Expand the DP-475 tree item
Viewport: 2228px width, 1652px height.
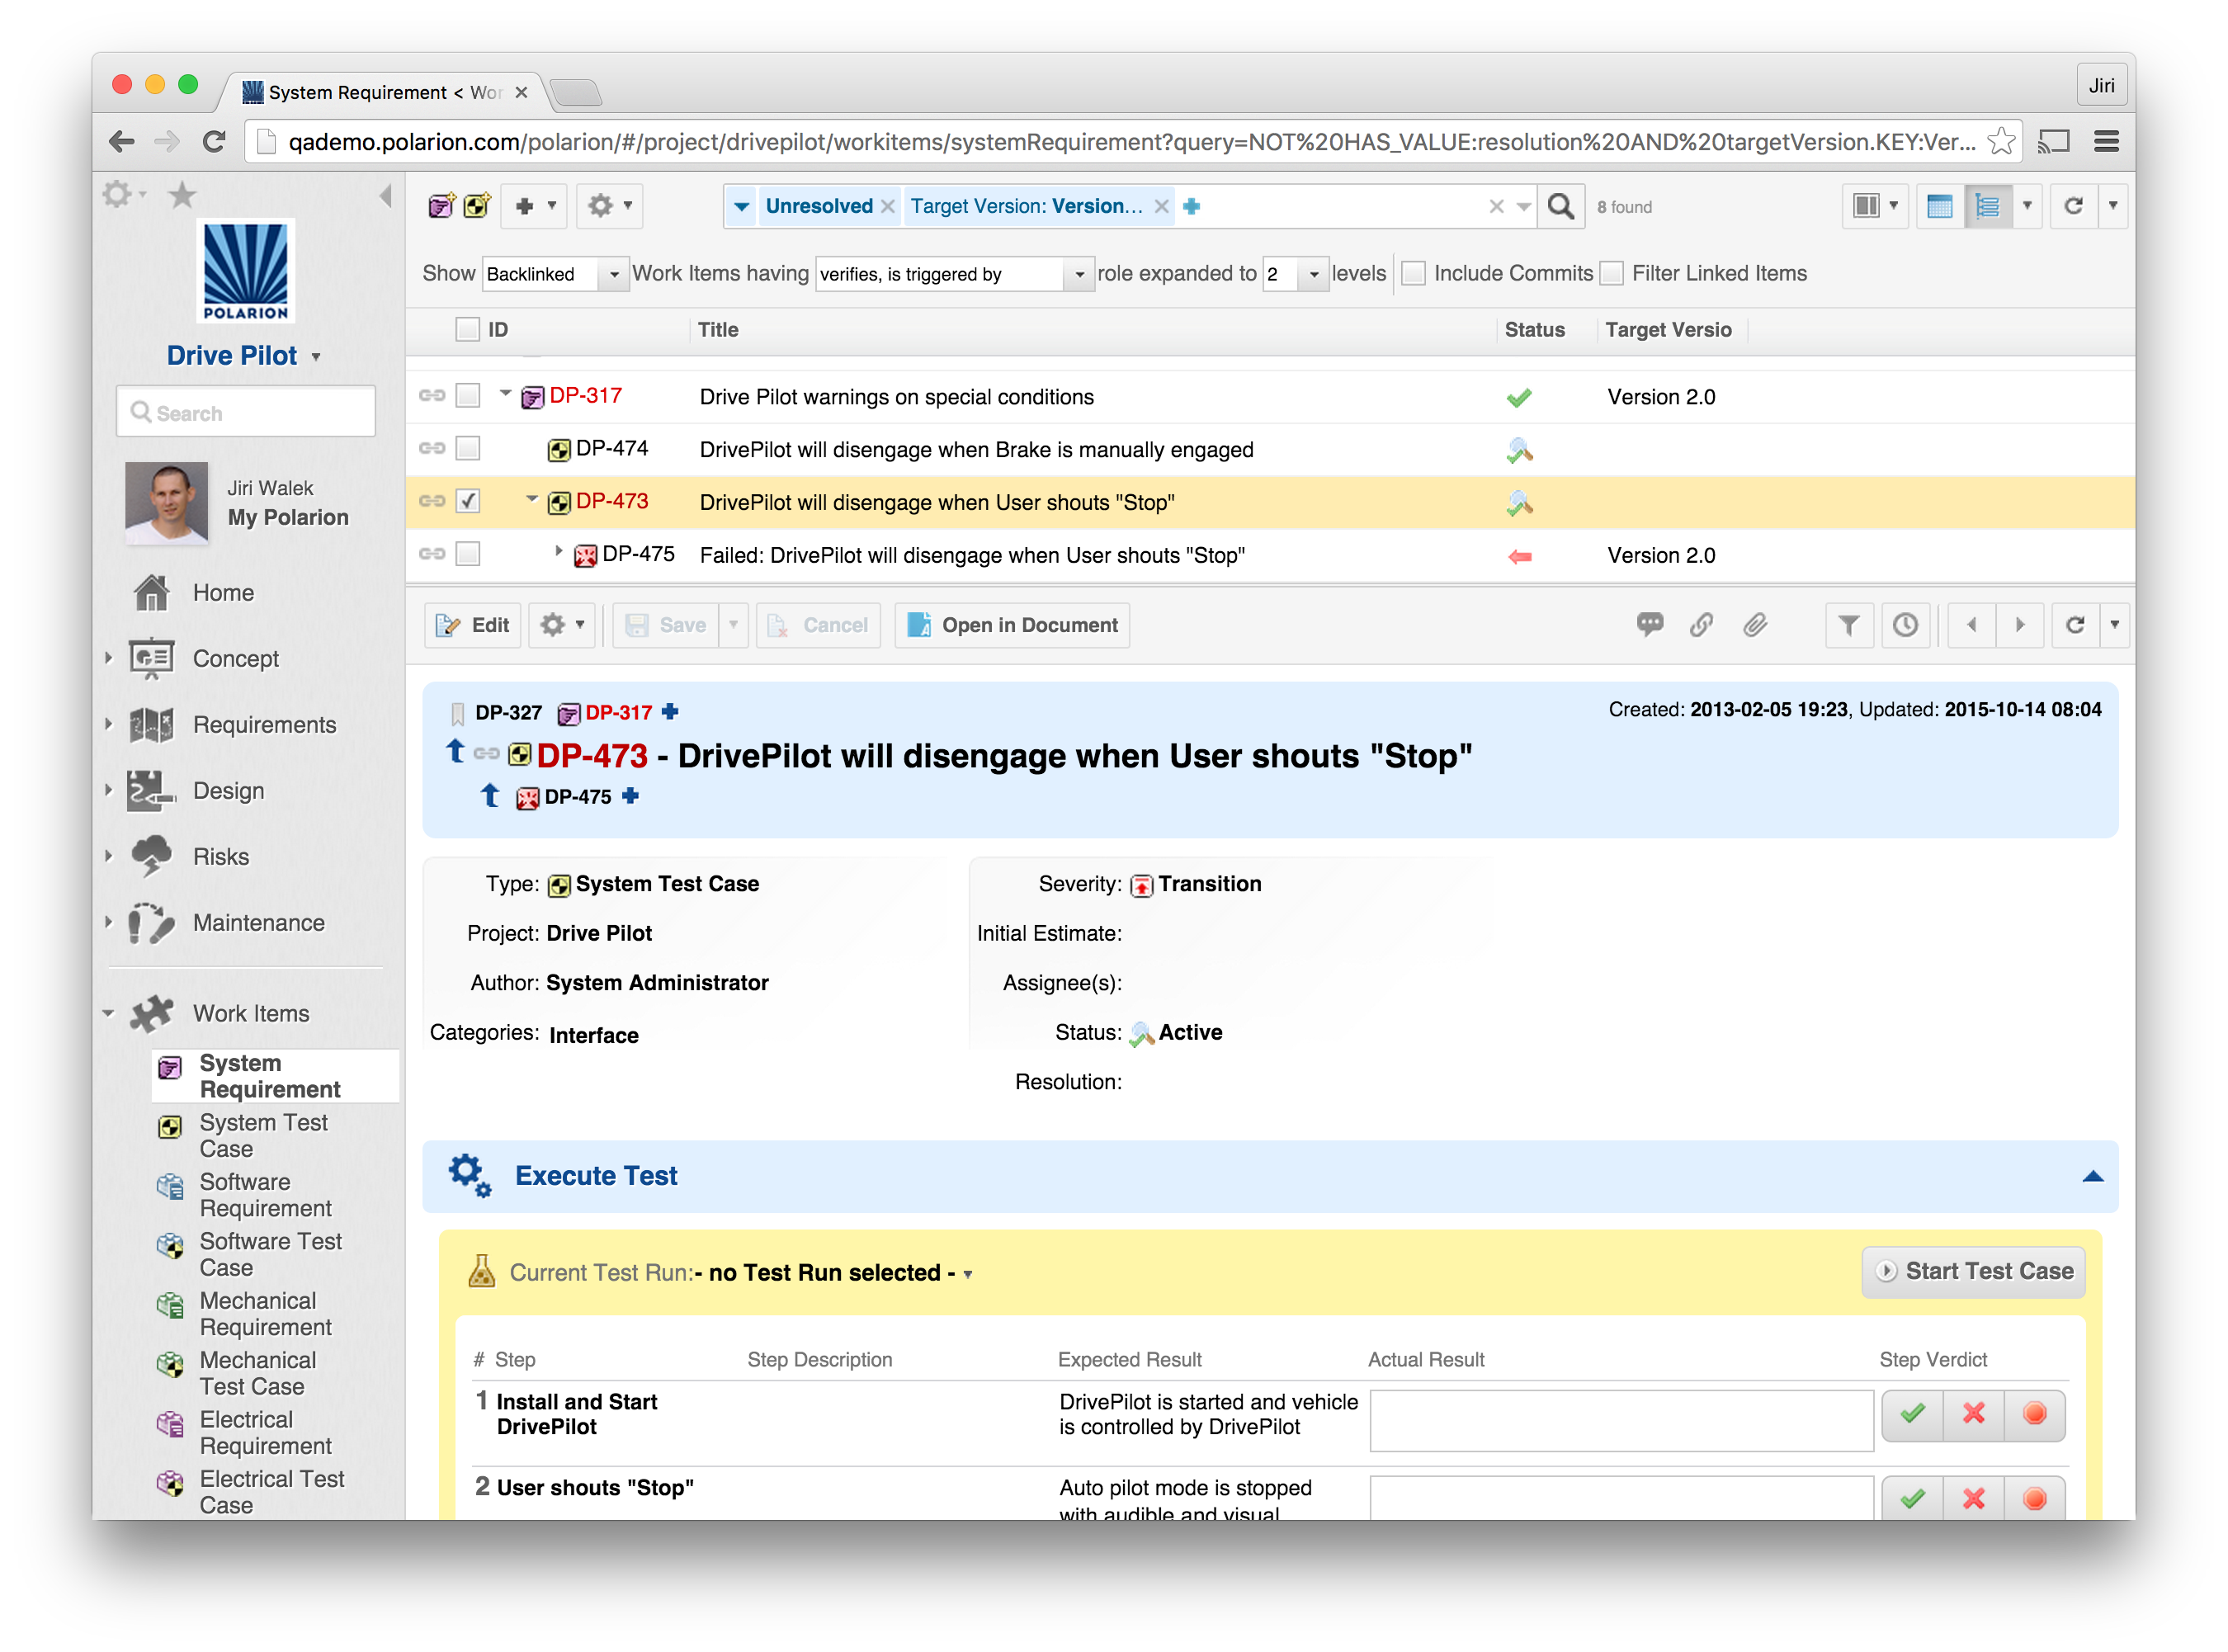tap(559, 554)
